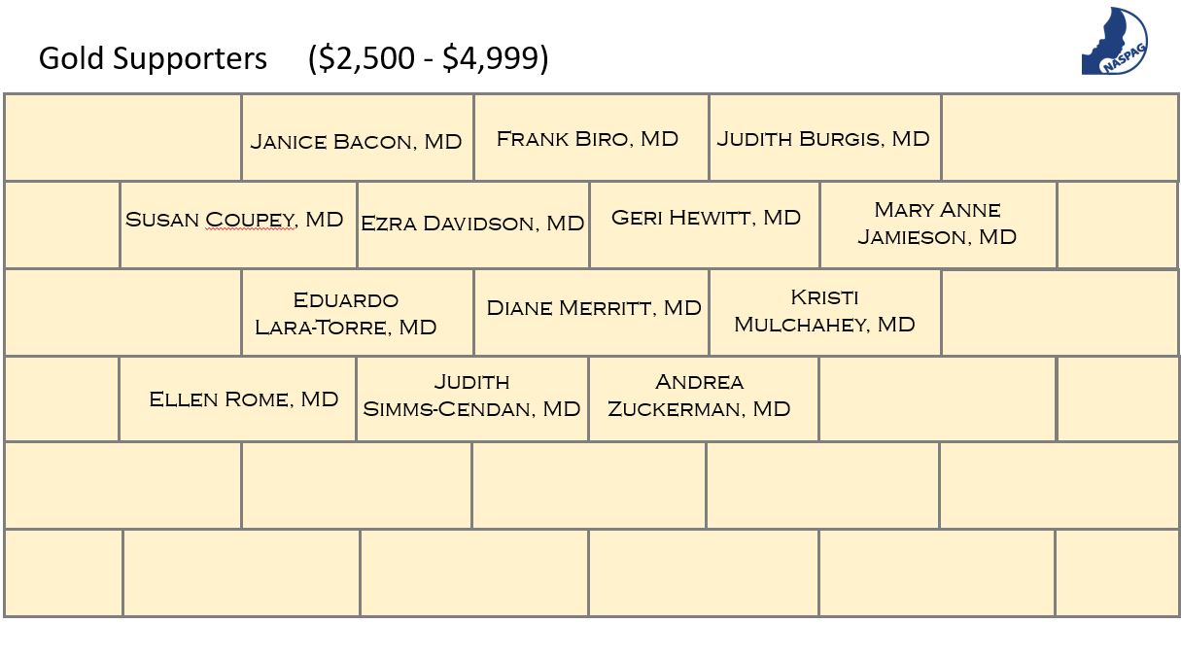
Task: Click the Geri Hewitt, MD brick
Action: pos(705,225)
